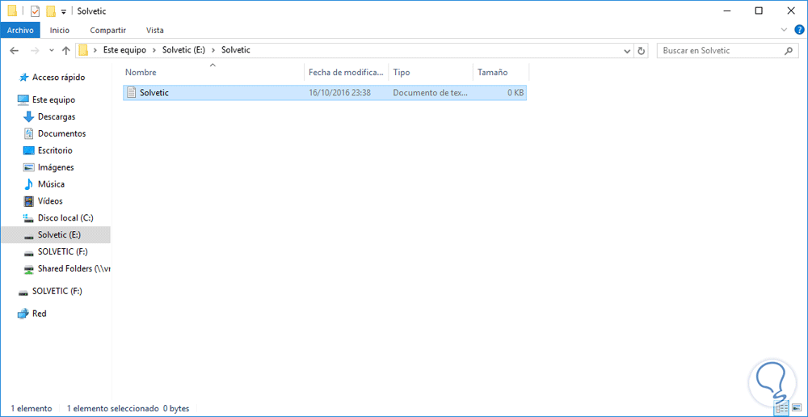Click the Imágenes picture icon
The height and width of the screenshot is (417, 808).
tap(29, 167)
